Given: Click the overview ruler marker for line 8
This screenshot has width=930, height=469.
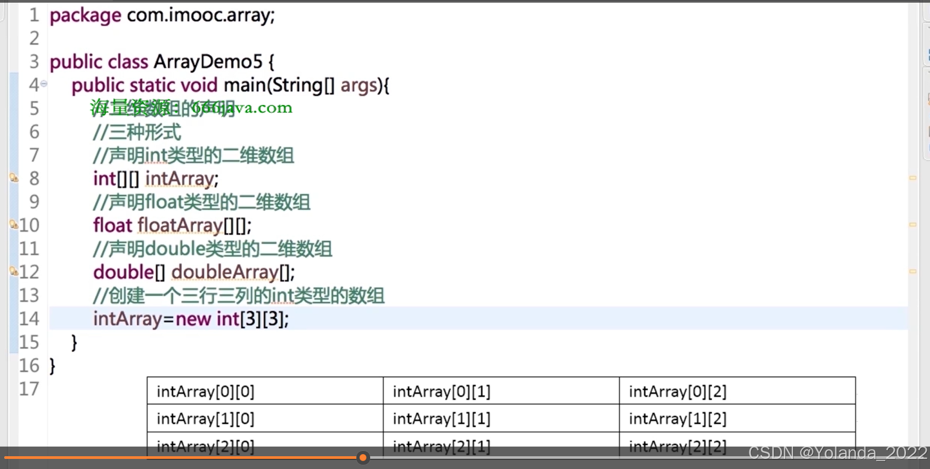Looking at the screenshot, I should click(912, 178).
